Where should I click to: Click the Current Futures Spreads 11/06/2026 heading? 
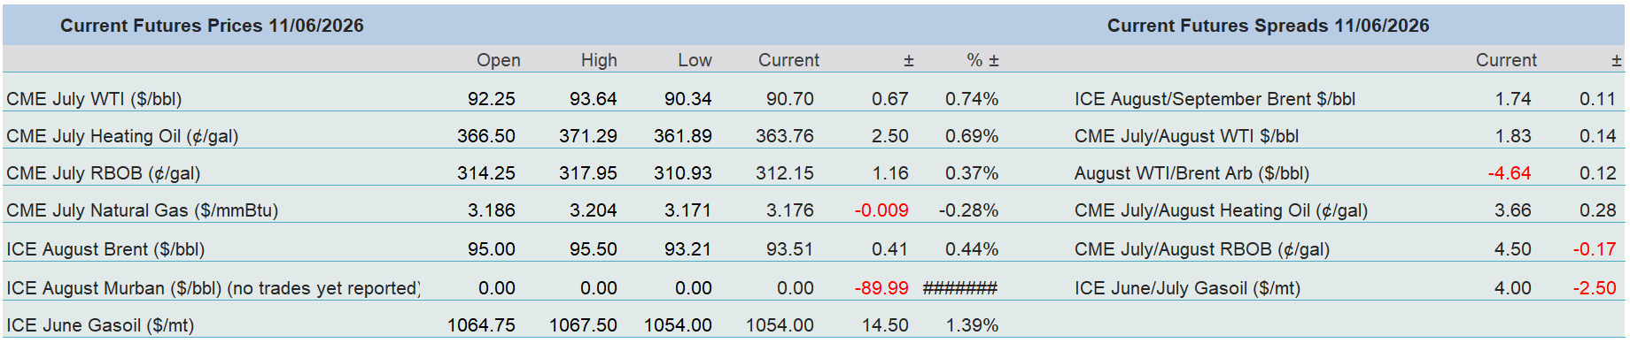coord(1268,26)
